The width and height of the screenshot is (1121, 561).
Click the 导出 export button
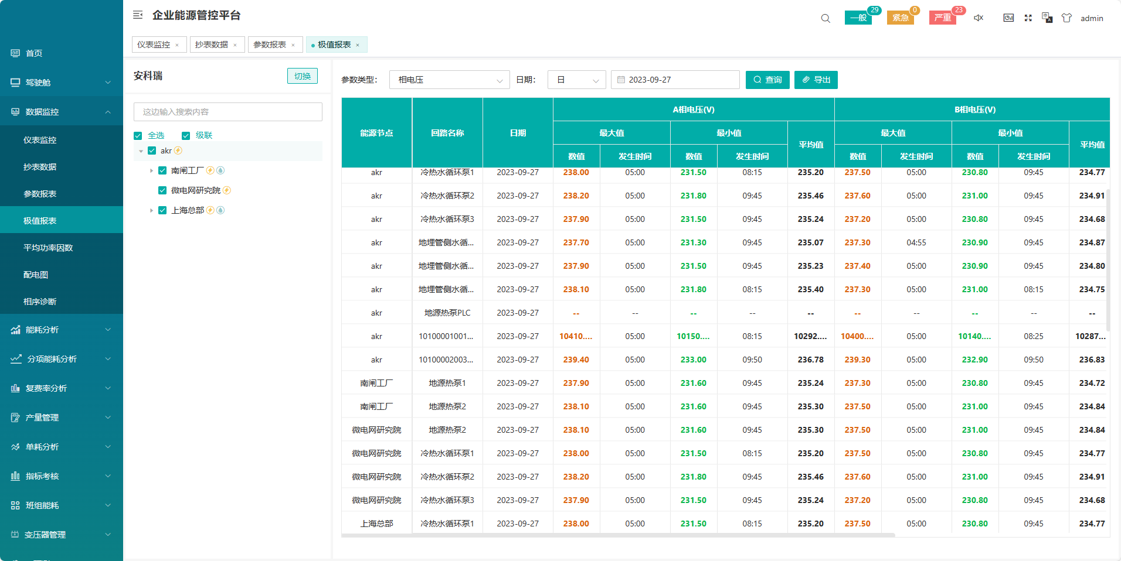point(816,80)
